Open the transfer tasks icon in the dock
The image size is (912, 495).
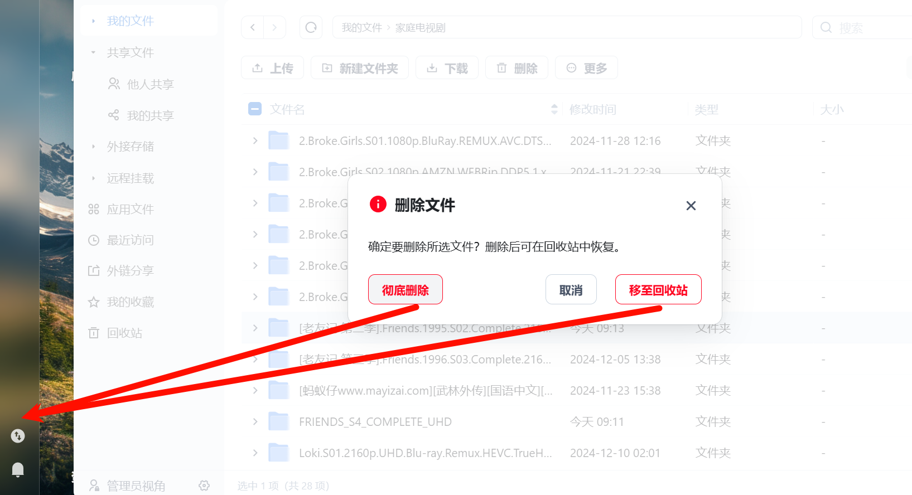(18, 436)
